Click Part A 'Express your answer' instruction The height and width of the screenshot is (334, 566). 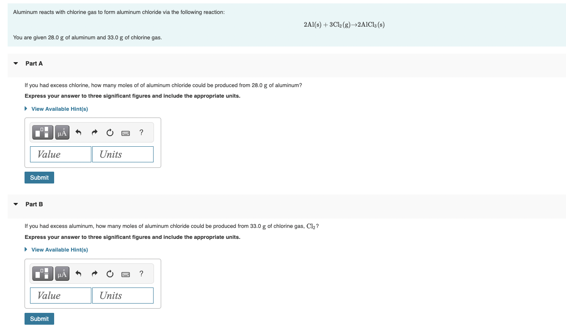tap(132, 96)
